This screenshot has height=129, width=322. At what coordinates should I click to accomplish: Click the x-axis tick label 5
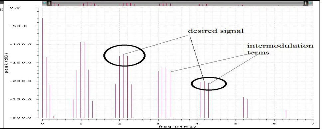point(236,123)
